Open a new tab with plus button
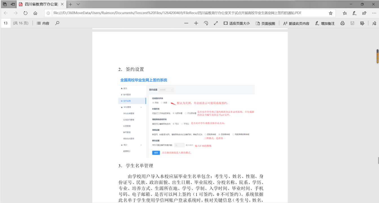 point(70,4)
